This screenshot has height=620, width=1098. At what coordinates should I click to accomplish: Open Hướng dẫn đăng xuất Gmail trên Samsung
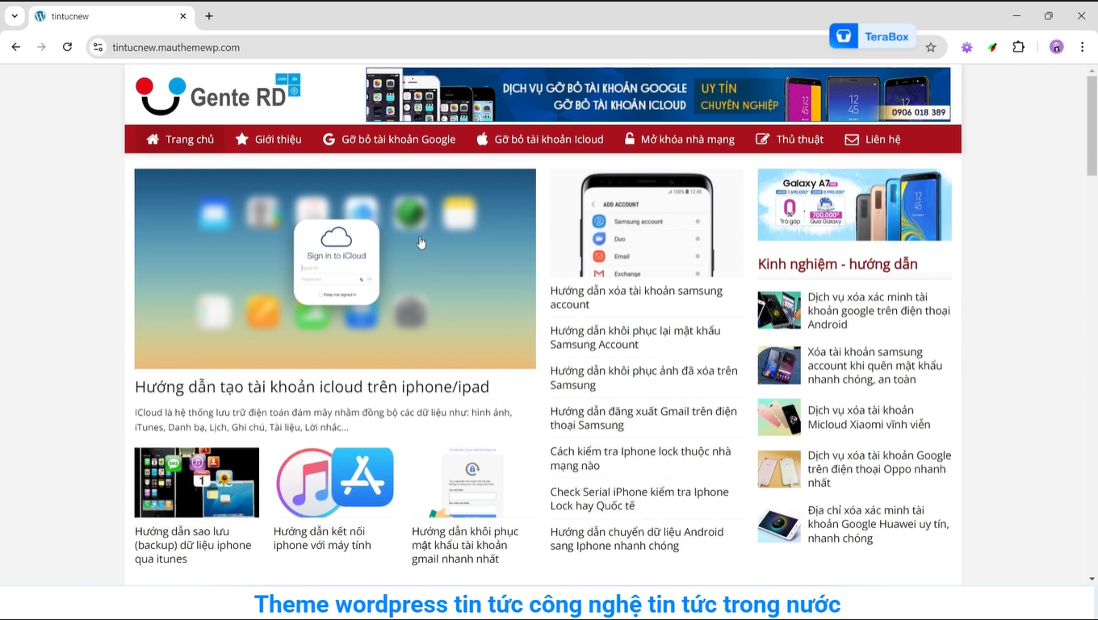point(643,418)
